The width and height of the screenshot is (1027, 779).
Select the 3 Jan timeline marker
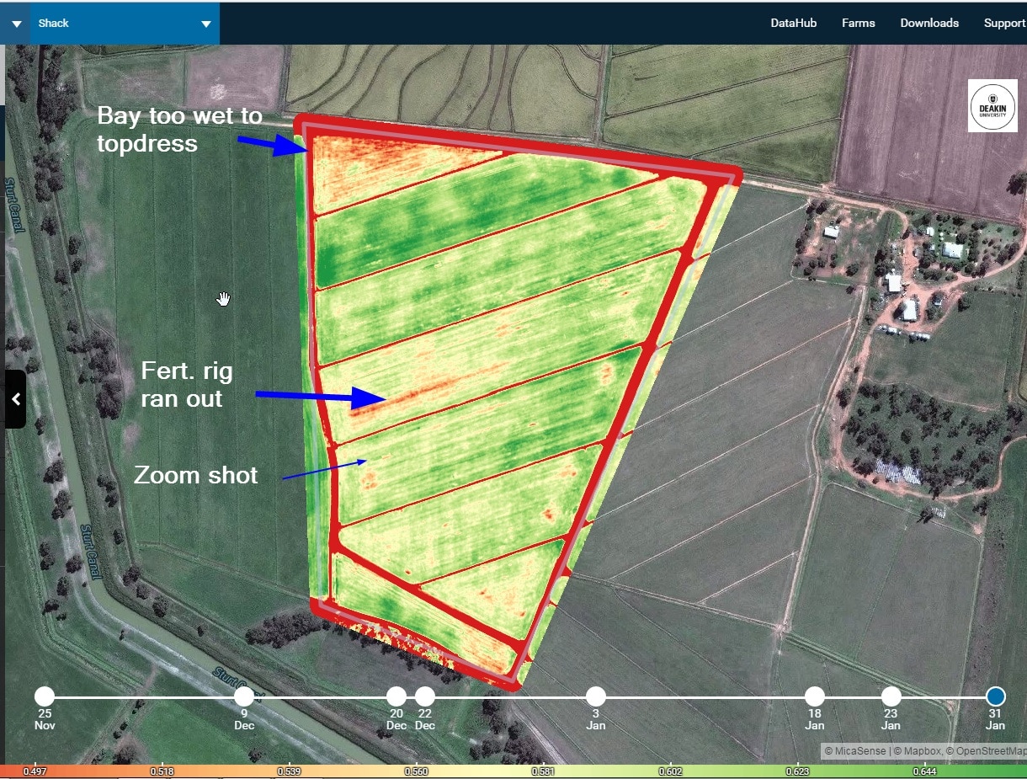point(596,696)
